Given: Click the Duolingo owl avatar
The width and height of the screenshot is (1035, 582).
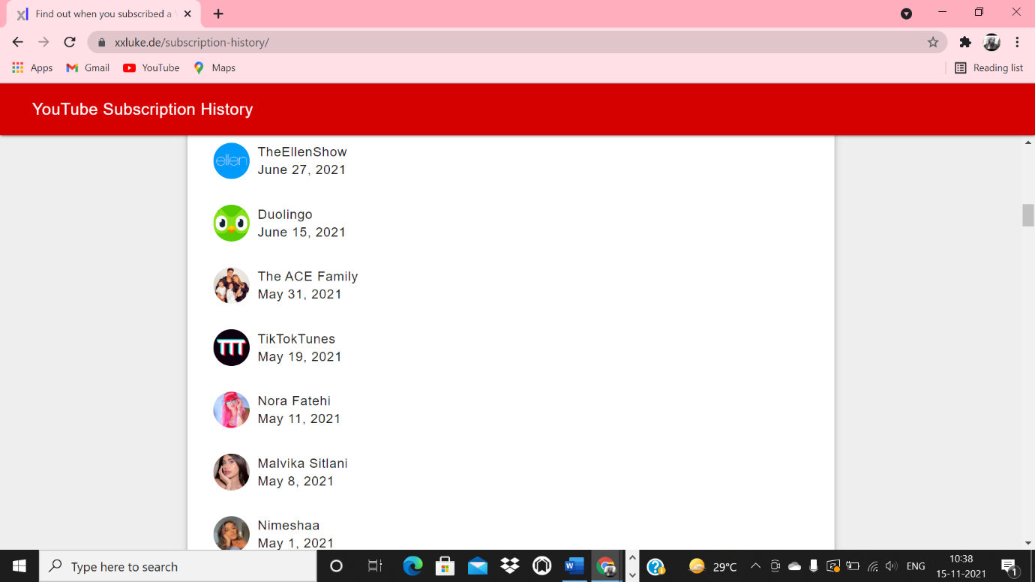Looking at the screenshot, I should tap(232, 223).
